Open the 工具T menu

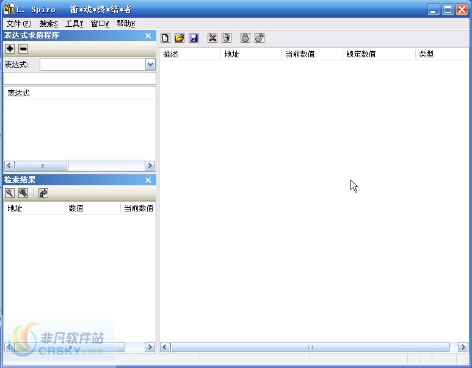(x=74, y=23)
